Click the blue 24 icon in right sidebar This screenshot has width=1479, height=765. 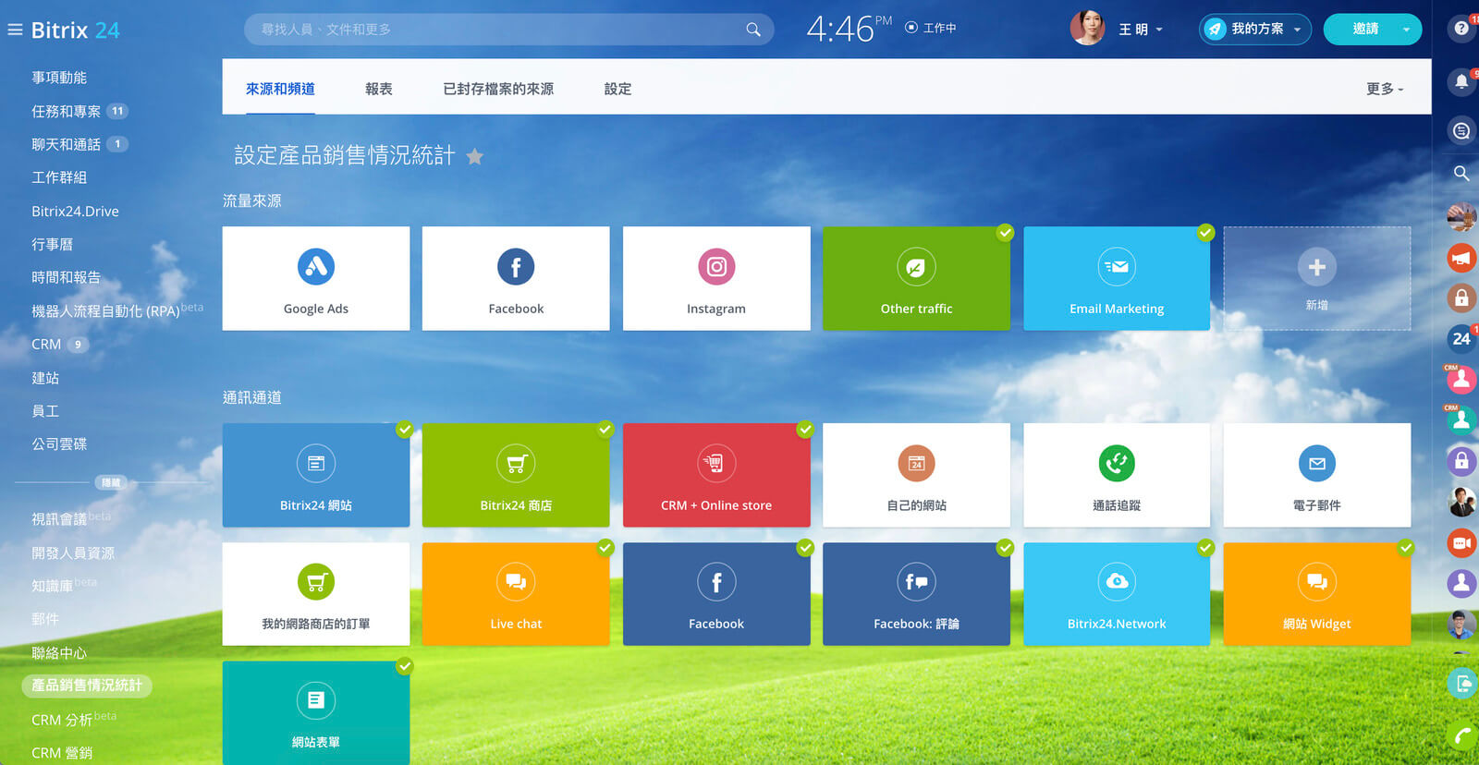pos(1461,338)
